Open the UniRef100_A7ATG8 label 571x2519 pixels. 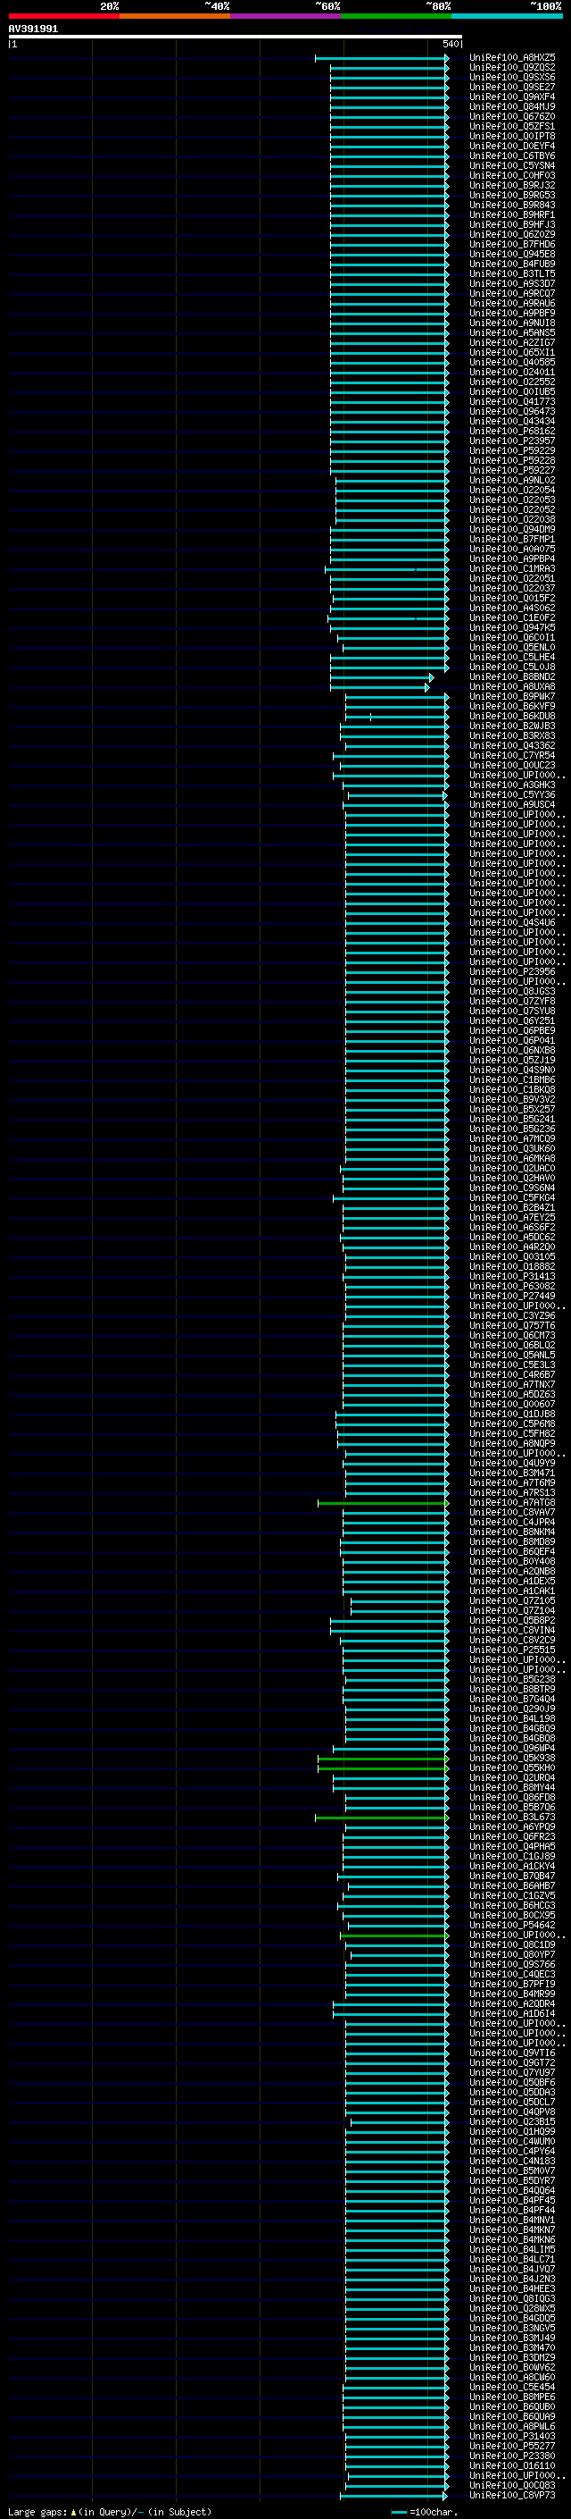click(x=512, y=1503)
